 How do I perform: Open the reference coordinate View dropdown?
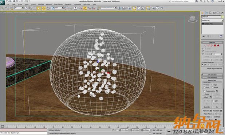pyautogui.click(x=59, y=8)
